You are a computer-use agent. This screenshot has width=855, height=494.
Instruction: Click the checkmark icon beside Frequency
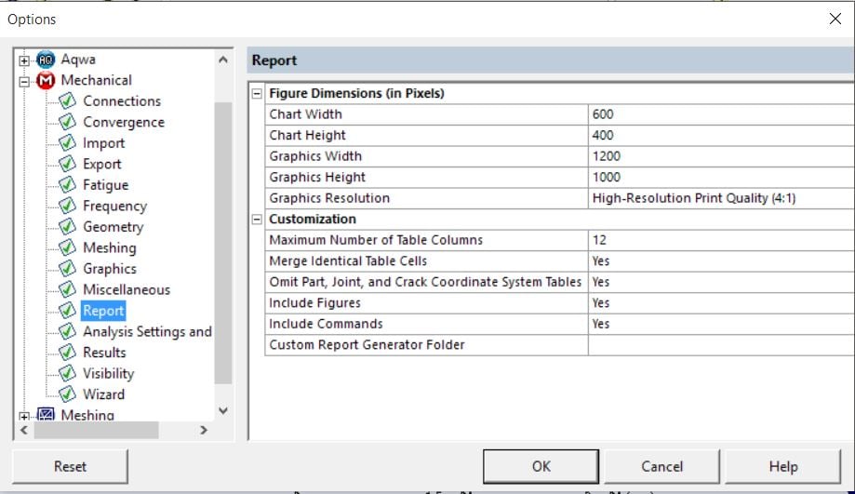[68, 206]
